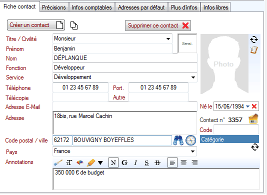Click the Fonction field with Développeur
The width and height of the screenshot is (267, 195).
coord(125,67)
